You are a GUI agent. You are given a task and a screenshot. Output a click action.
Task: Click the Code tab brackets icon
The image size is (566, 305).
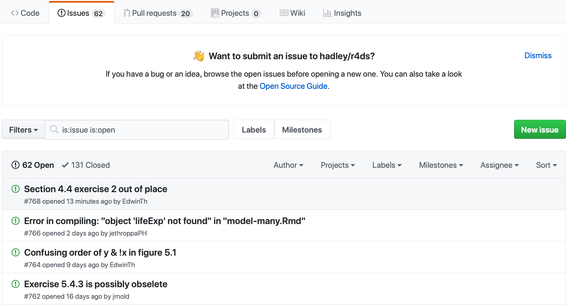[x=14, y=13]
